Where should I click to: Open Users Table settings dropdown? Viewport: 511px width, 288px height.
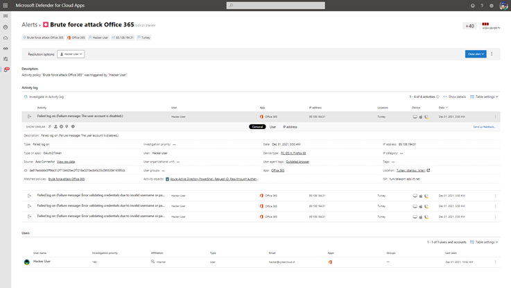tap(484, 242)
